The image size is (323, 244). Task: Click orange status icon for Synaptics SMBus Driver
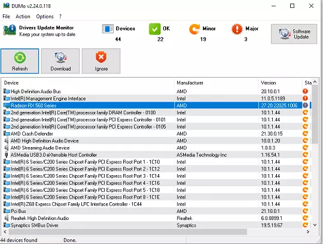(x=305, y=225)
